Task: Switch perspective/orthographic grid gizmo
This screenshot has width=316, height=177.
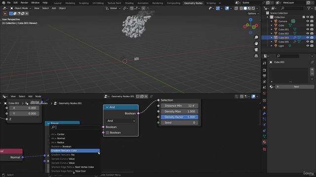Action: click(256, 56)
